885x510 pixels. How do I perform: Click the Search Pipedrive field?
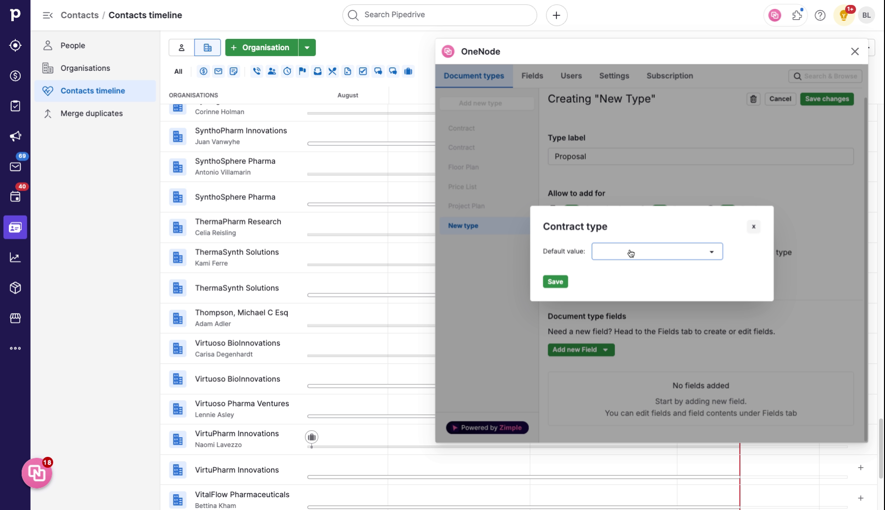coord(440,15)
